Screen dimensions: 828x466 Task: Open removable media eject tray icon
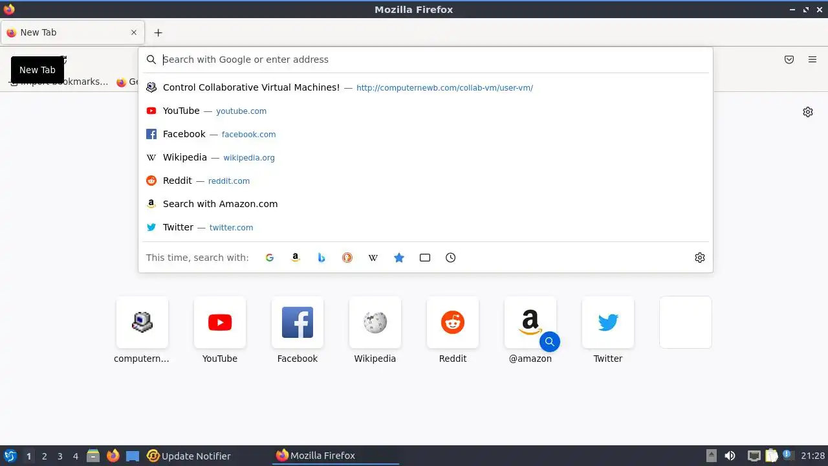coord(711,456)
